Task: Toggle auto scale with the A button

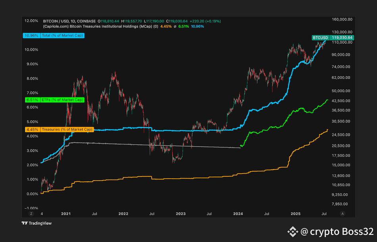Action: pyautogui.click(x=343, y=213)
